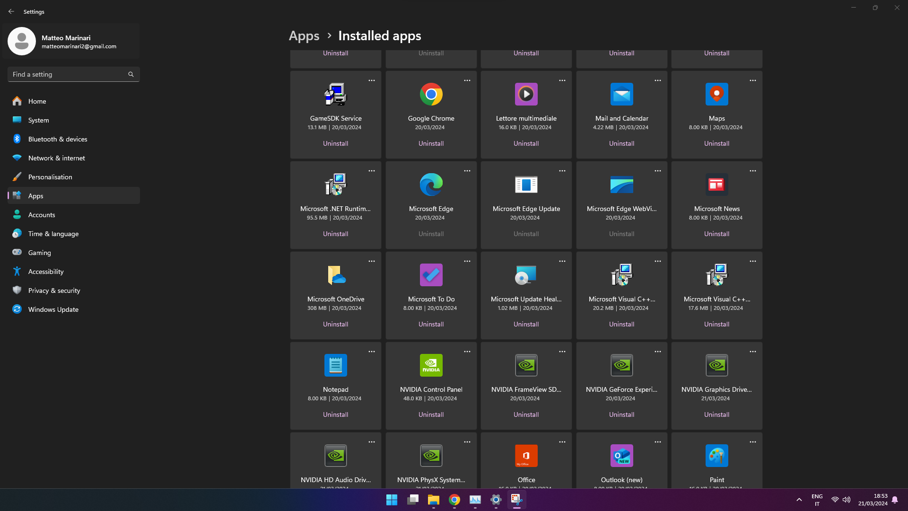Open Bluetooth & devices settings
Image resolution: width=908 pixels, height=511 pixels.
[74, 139]
